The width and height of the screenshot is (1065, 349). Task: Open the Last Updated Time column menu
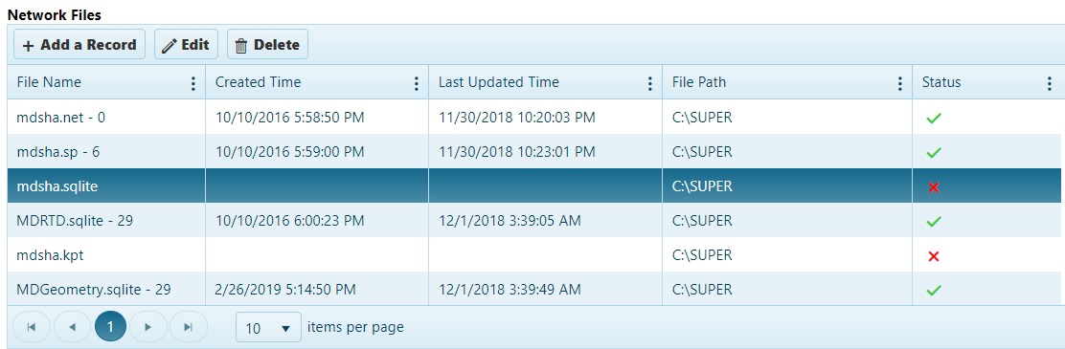click(650, 82)
